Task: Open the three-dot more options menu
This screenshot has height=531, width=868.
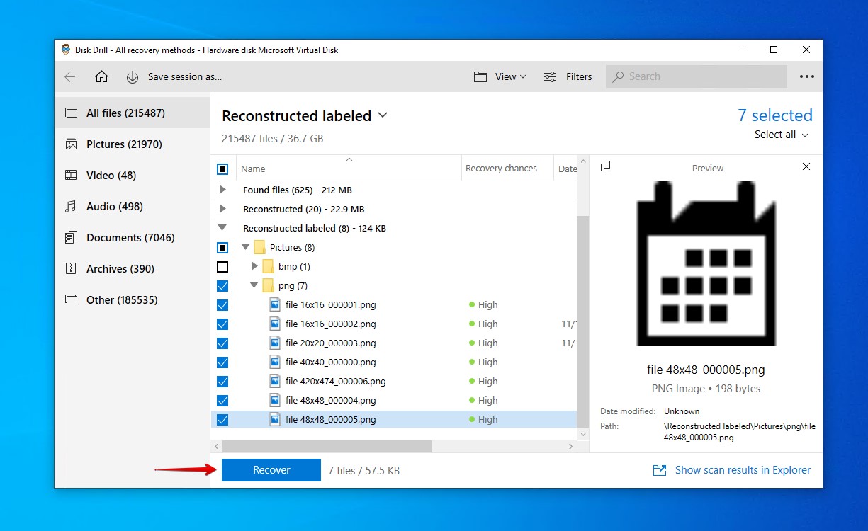Action: [x=807, y=76]
